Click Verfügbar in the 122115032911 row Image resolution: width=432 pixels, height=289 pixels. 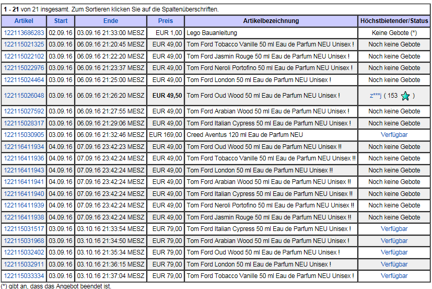tap(394, 264)
